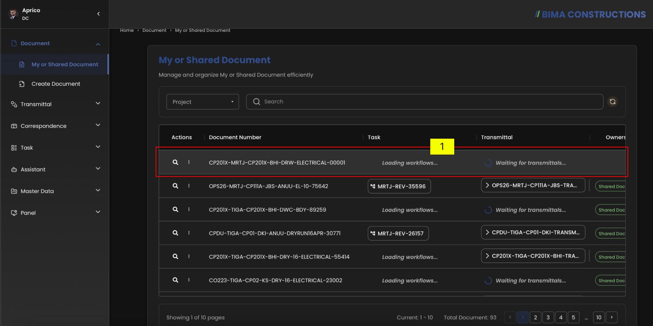Viewport: 653px width, 326px height.
Task: Expand transmittal CPDU-TIGA-CP01-DKI-TRANSM…
Action: (x=533, y=232)
